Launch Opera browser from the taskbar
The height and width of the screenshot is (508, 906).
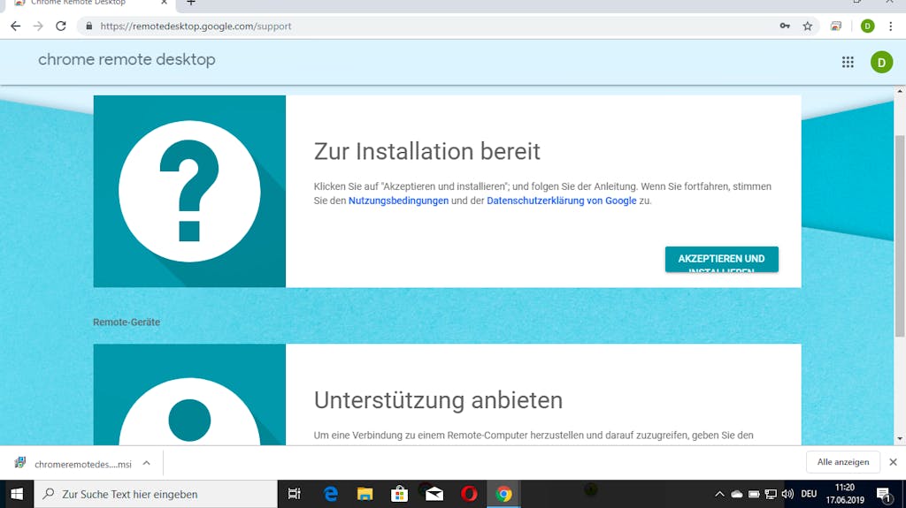[469, 494]
